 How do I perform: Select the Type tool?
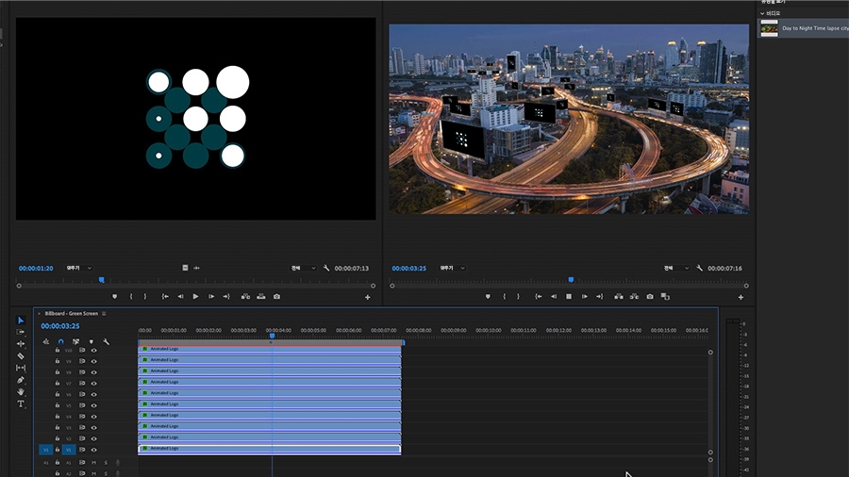(21, 403)
